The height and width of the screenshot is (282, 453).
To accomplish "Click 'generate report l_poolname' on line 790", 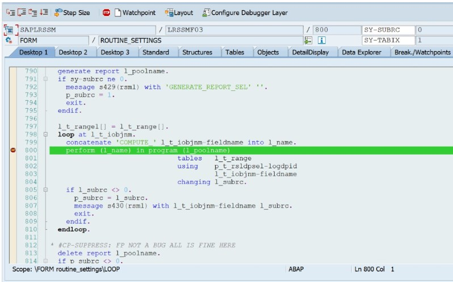I will [112, 71].
